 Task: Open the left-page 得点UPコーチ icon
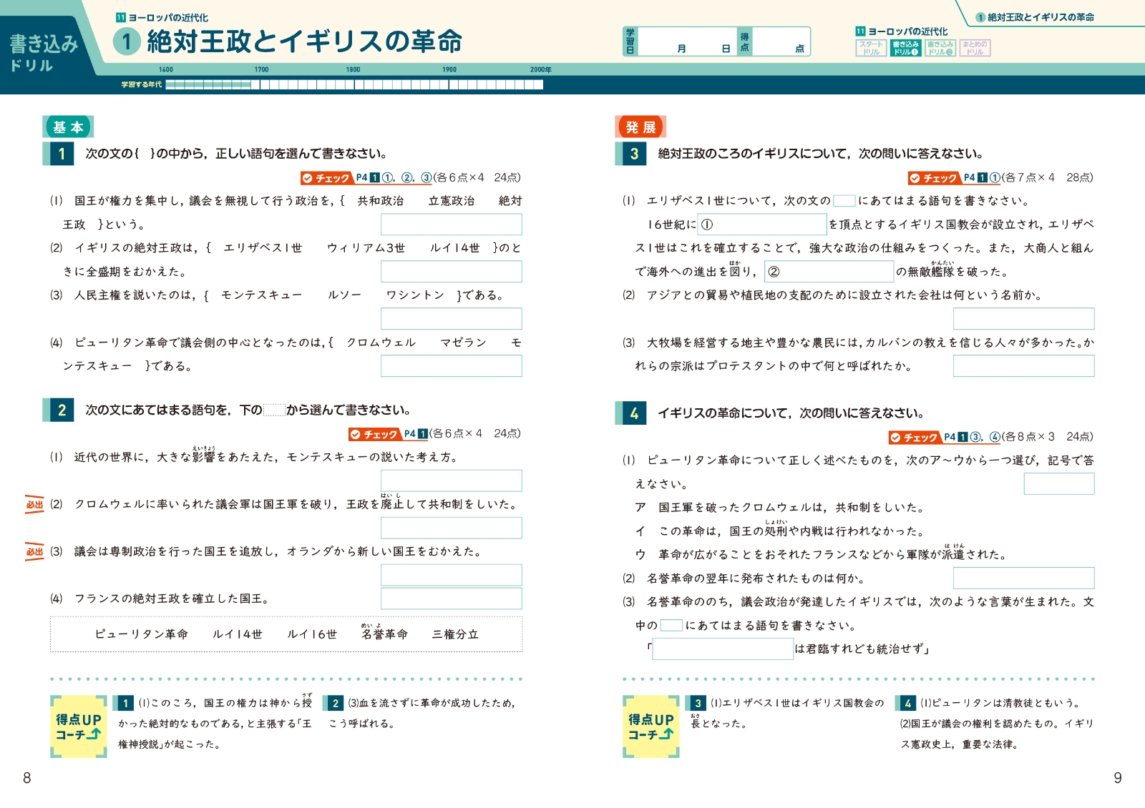[79, 726]
